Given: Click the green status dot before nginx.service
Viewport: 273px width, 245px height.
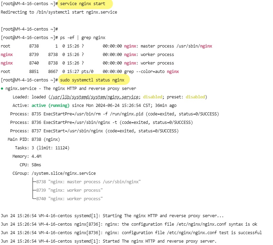Looking at the screenshot, I should click(2, 88).
